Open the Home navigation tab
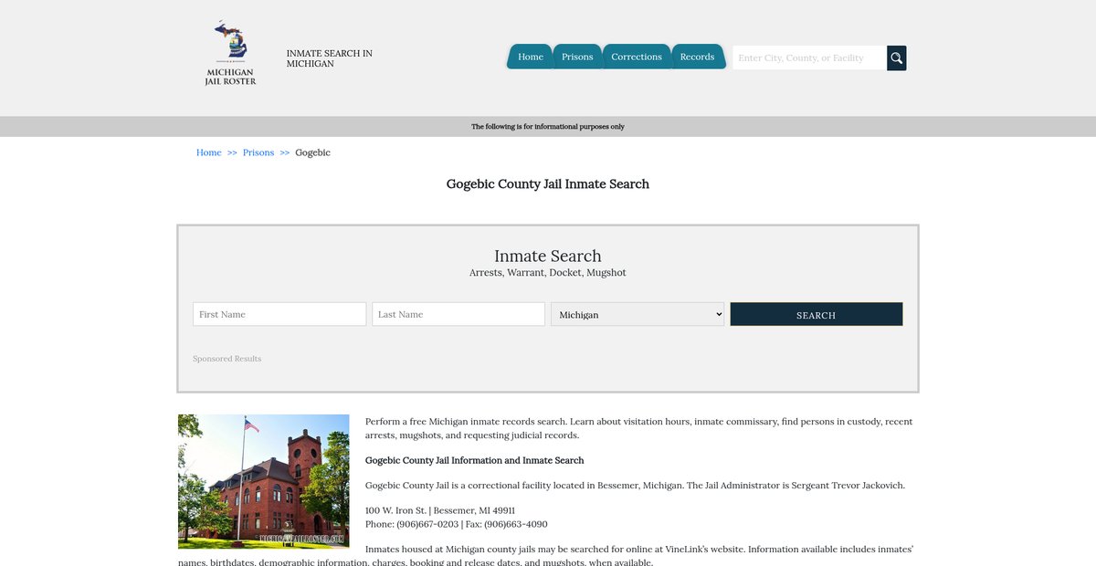Image resolution: width=1096 pixels, height=566 pixels. click(x=531, y=57)
